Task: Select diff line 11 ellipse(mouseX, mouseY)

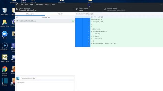Action: (x=119, y=43)
